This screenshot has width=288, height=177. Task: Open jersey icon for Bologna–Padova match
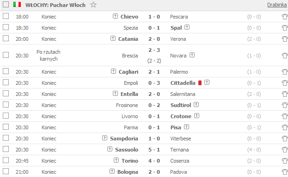285,172
